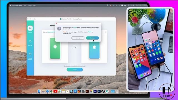Screen dimensions: 178x100
Task: Open Launchpad from the Dock
Action: click(x=43, y=91)
